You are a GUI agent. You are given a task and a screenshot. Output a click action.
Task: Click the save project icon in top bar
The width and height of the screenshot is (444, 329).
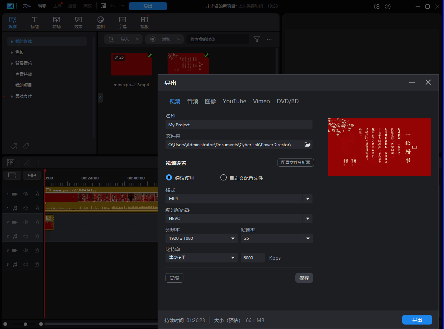pyautogui.click(x=103, y=6)
